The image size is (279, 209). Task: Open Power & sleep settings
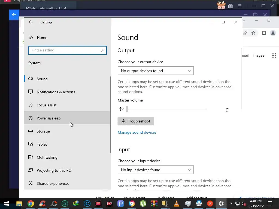point(67,118)
